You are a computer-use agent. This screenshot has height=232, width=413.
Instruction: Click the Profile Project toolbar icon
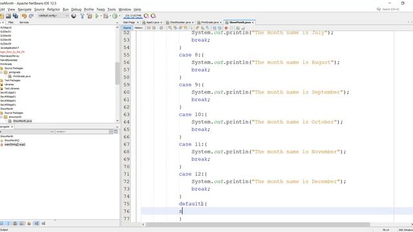tap(115, 16)
